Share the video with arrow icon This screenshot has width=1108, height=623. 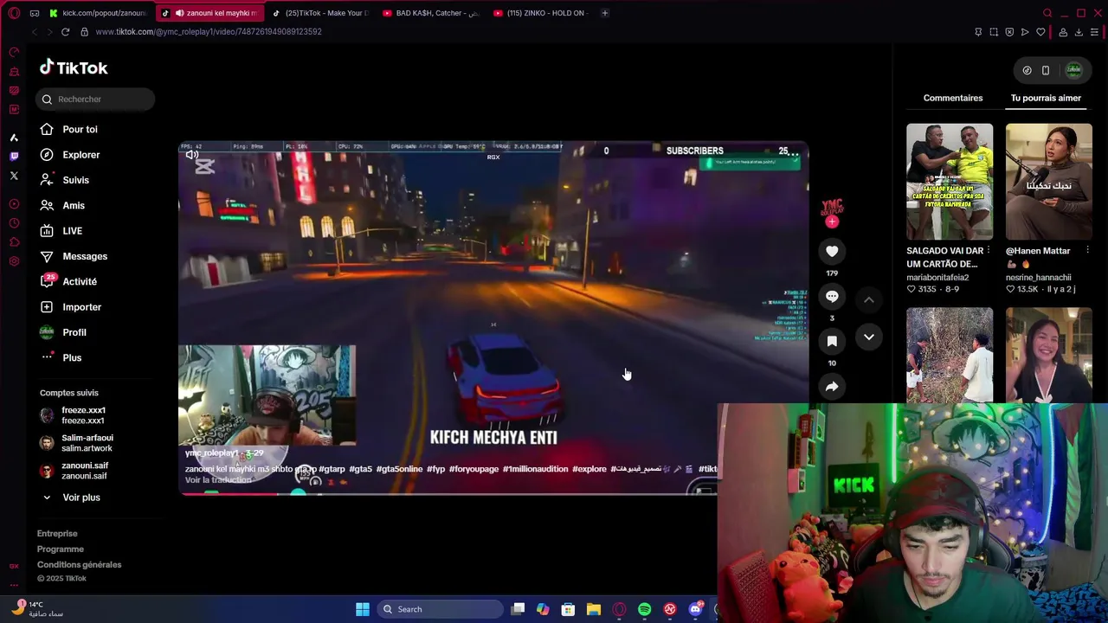coord(832,387)
